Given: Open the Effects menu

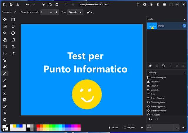Looking at the screenshot, I should point(158,5).
